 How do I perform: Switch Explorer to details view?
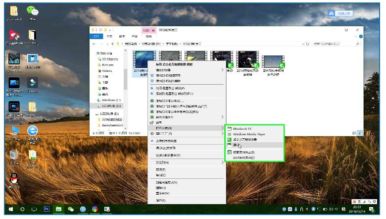tap(354, 133)
